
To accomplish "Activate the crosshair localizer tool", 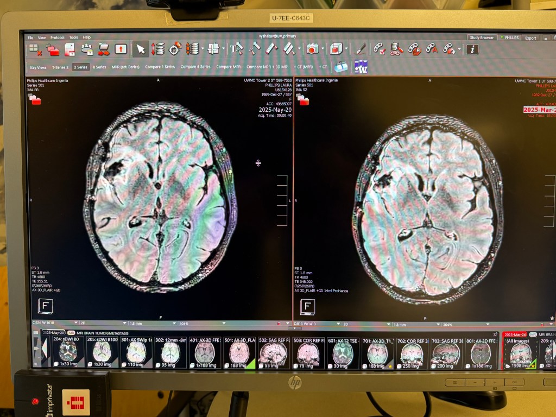I will [175, 49].
